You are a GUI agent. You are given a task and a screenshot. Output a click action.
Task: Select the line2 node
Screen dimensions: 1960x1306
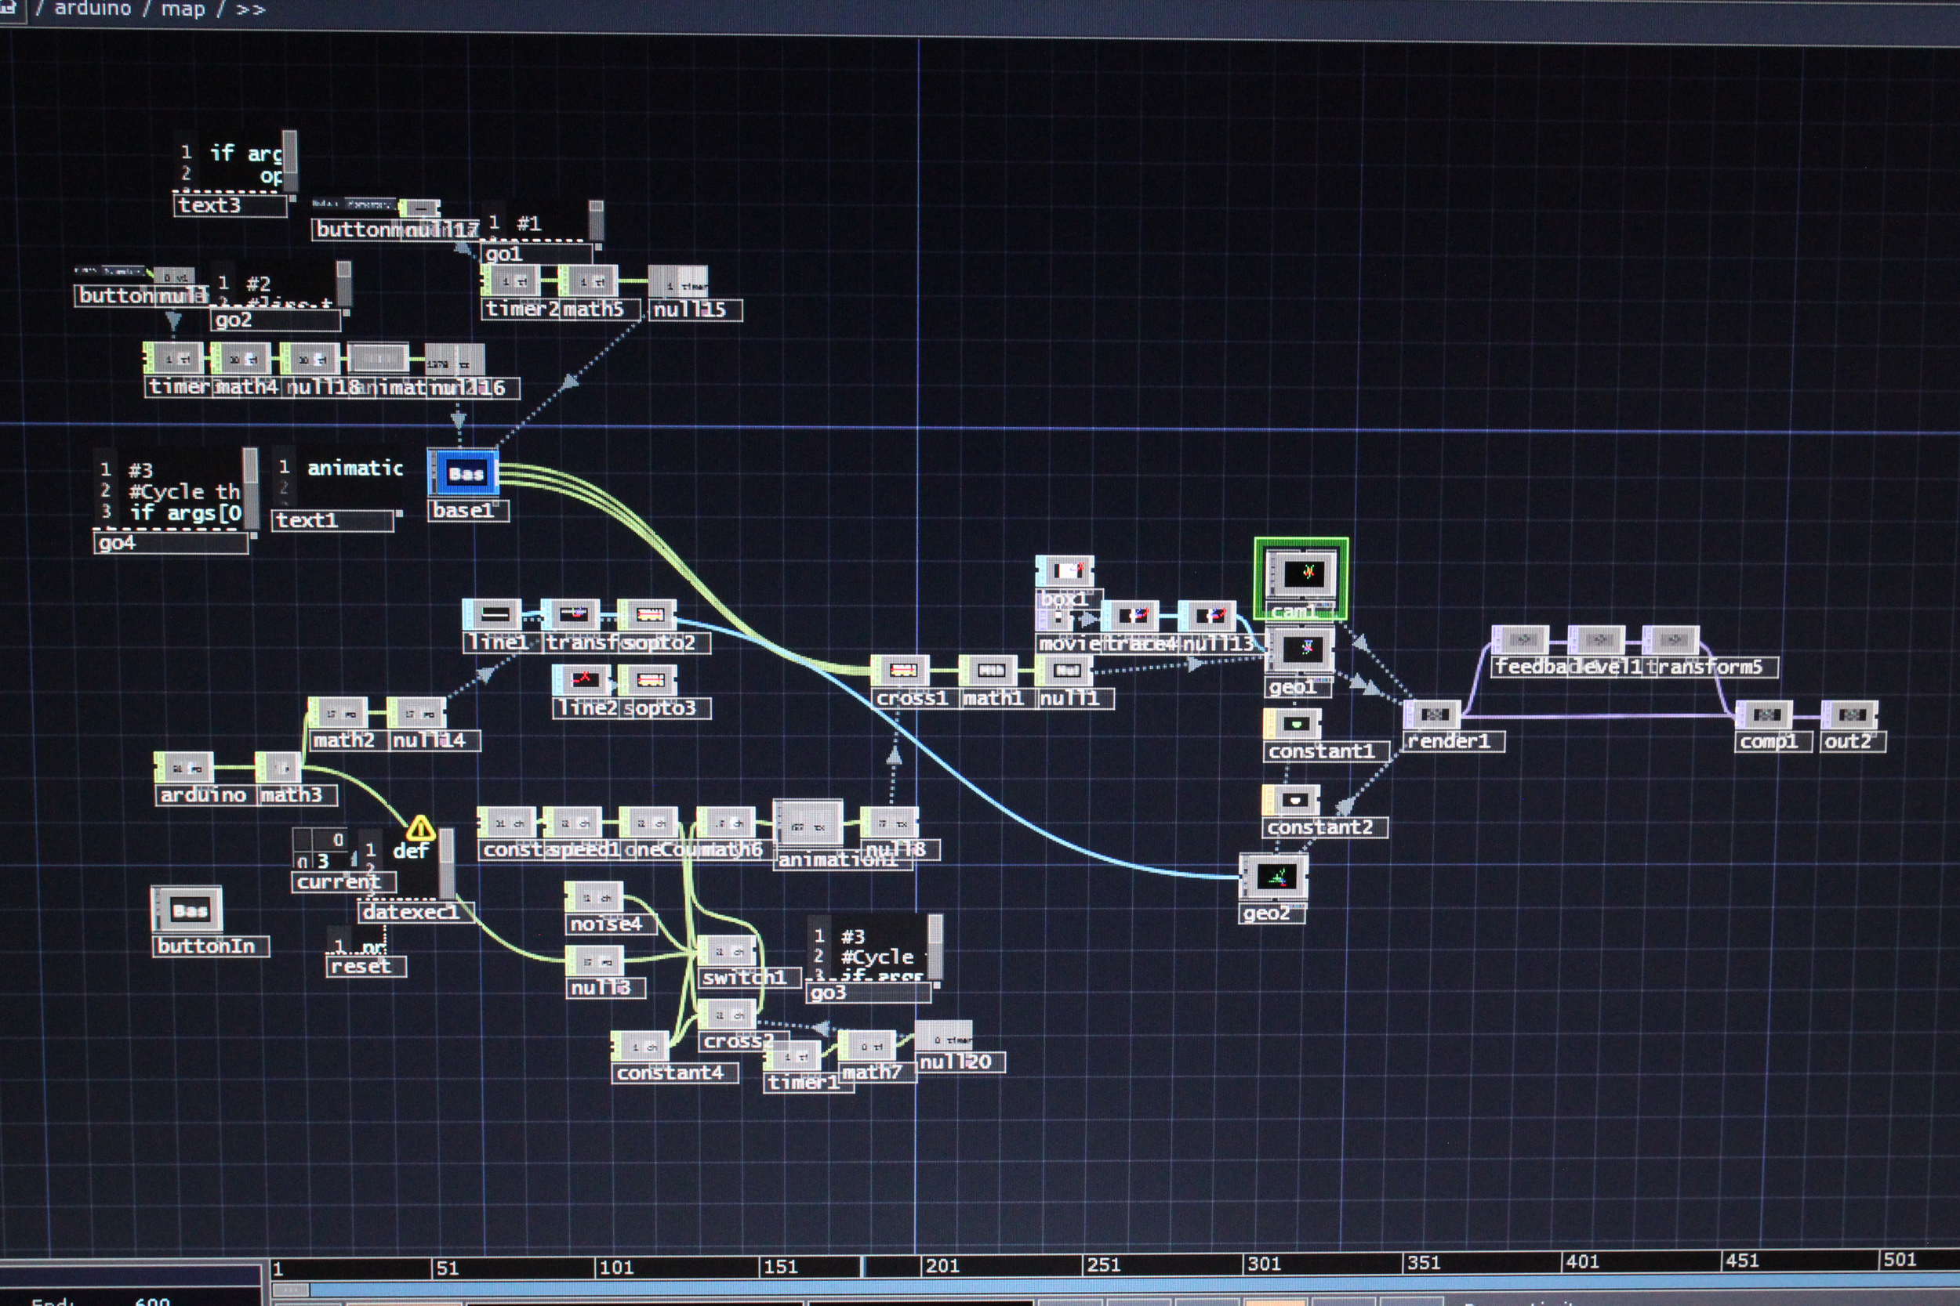pos(582,680)
